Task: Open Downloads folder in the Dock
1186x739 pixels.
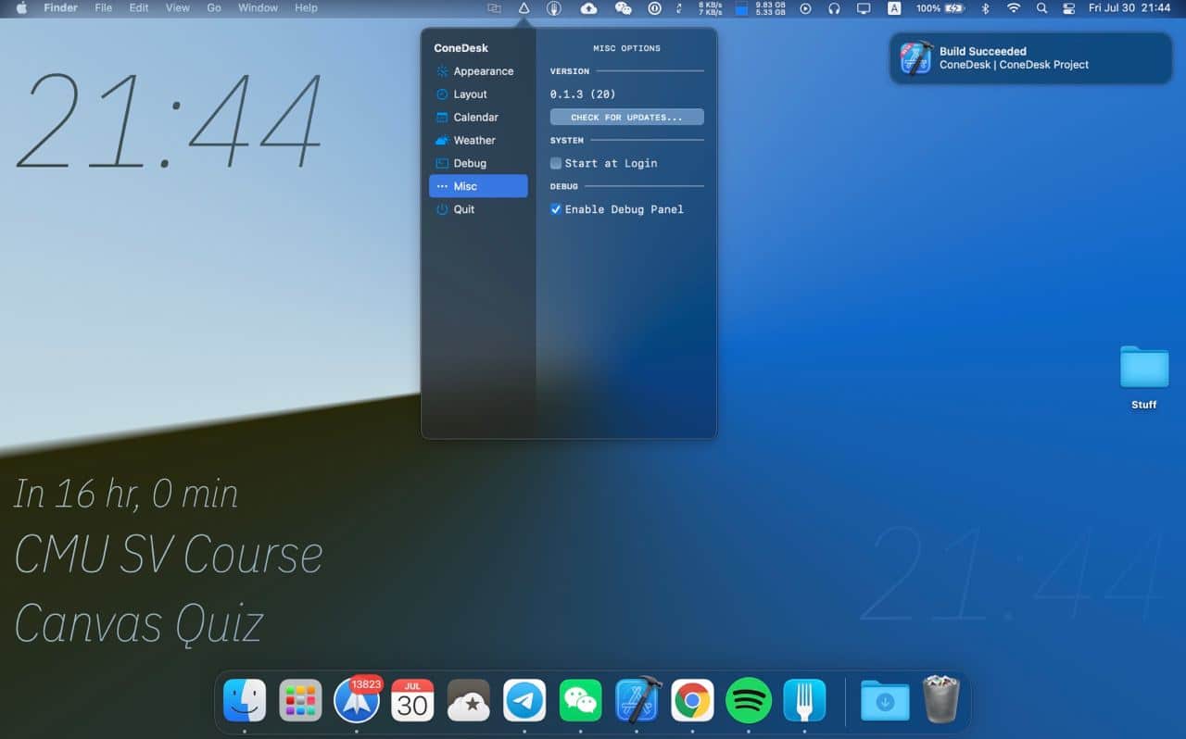Action: click(885, 700)
